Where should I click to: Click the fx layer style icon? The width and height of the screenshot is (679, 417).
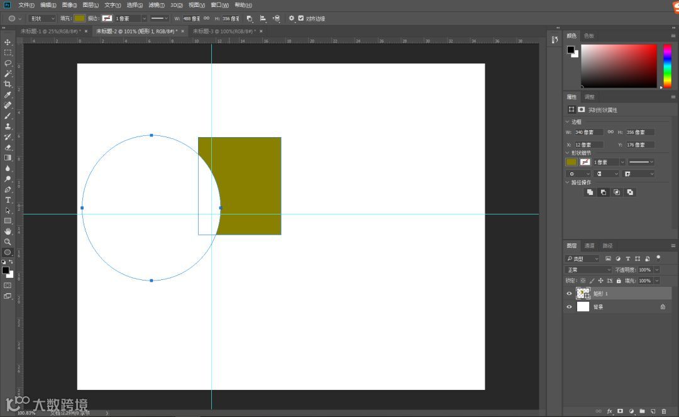tap(609, 411)
